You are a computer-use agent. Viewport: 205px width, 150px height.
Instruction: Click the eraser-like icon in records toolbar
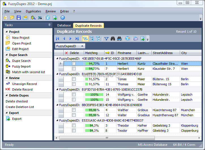pyautogui.click(x=136, y=39)
